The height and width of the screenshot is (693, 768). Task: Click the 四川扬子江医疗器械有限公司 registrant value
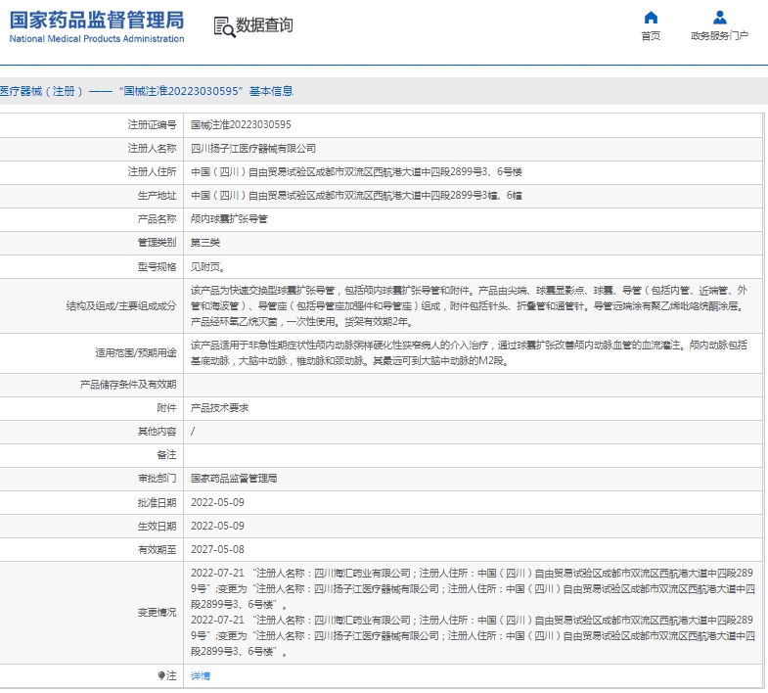point(252,149)
